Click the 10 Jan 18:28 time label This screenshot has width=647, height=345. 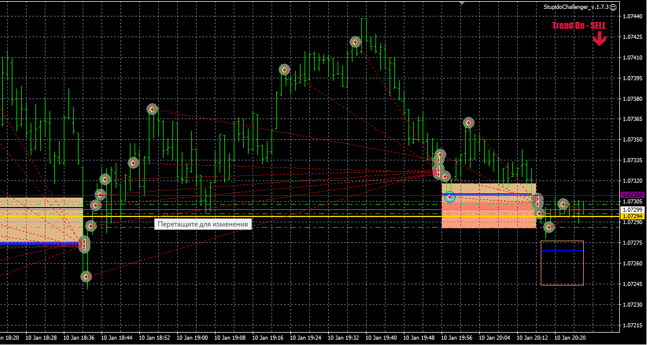(41, 337)
